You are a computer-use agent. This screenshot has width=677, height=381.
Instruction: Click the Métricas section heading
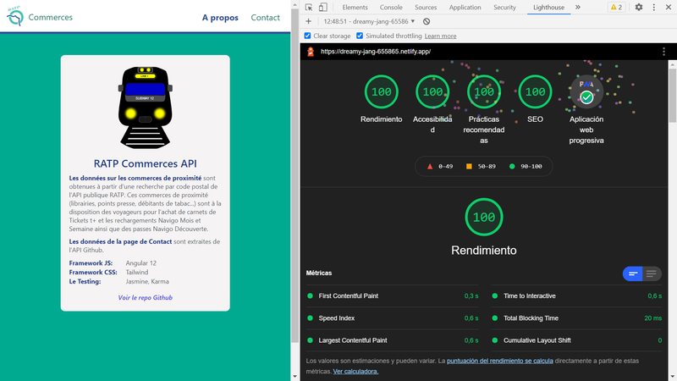(319, 273)
